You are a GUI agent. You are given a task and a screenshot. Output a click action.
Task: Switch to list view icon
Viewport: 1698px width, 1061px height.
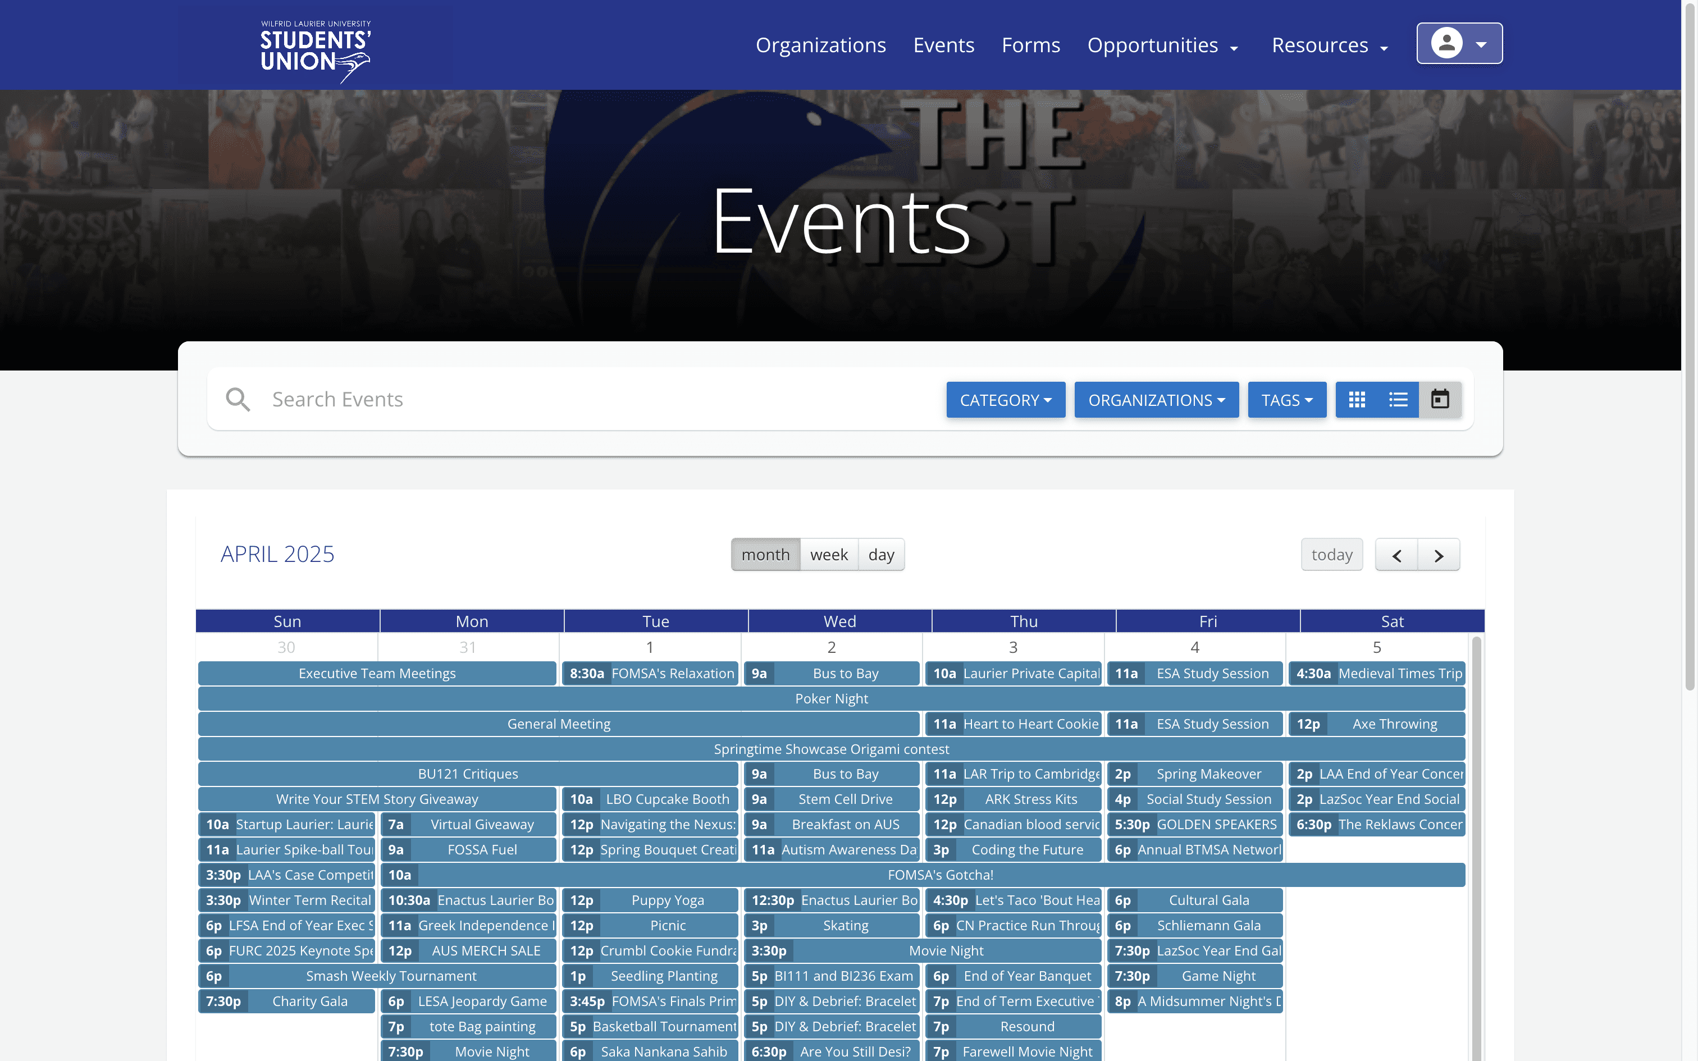(1398, 399)
